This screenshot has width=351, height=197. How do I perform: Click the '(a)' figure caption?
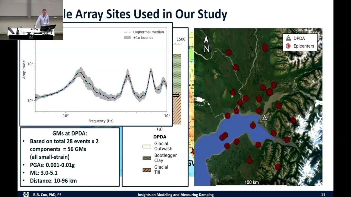[160, 129]
